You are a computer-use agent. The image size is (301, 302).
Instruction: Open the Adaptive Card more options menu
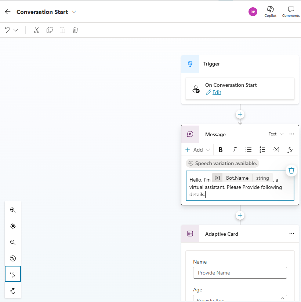point(292,234)
